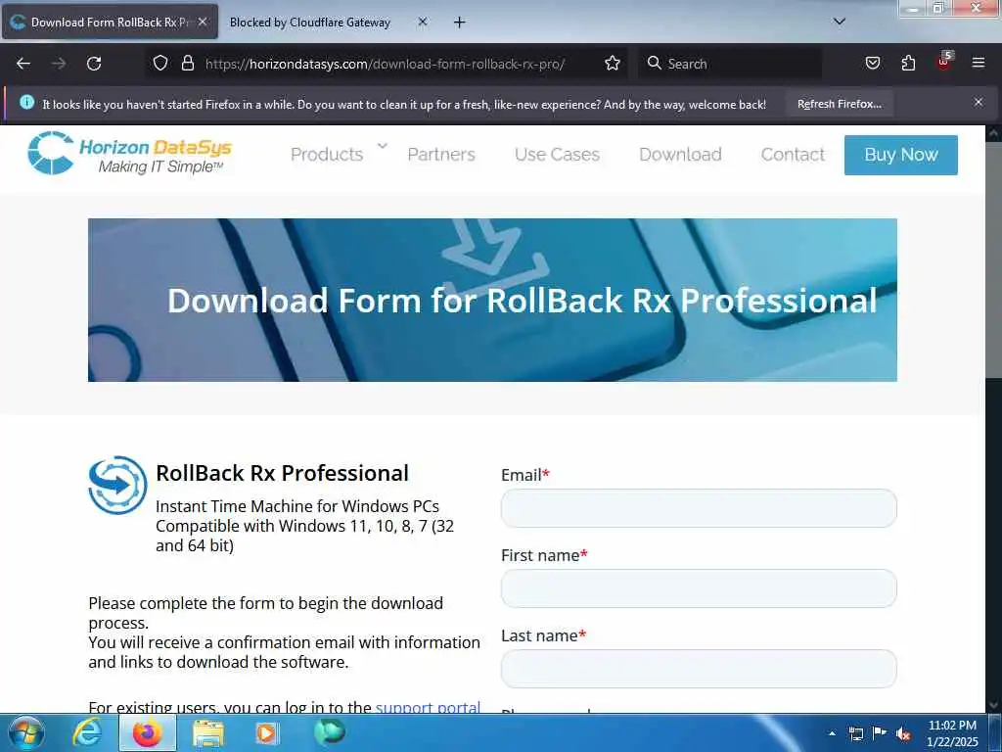
Task: Click the RollBack Rx Professional product icon
Action: 117,485
